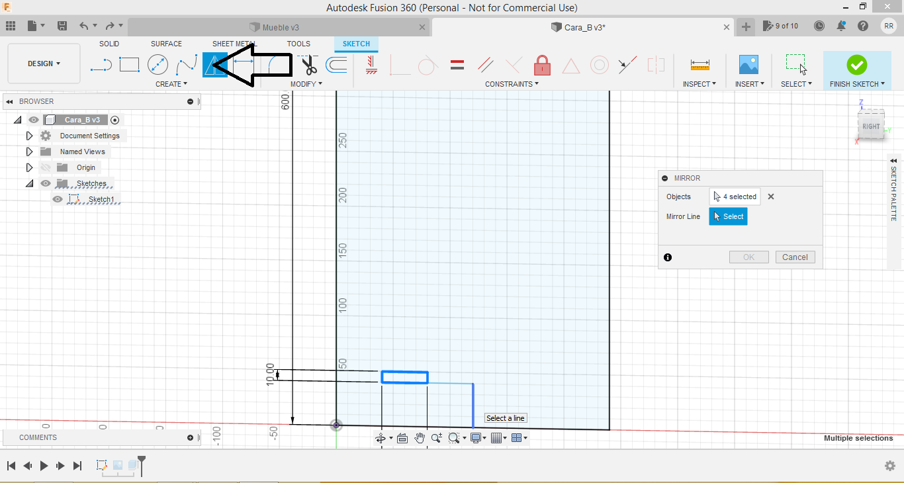Screen dimensions: 904x483
Task: Open the timeline settings gear
Action: (890, 466)
